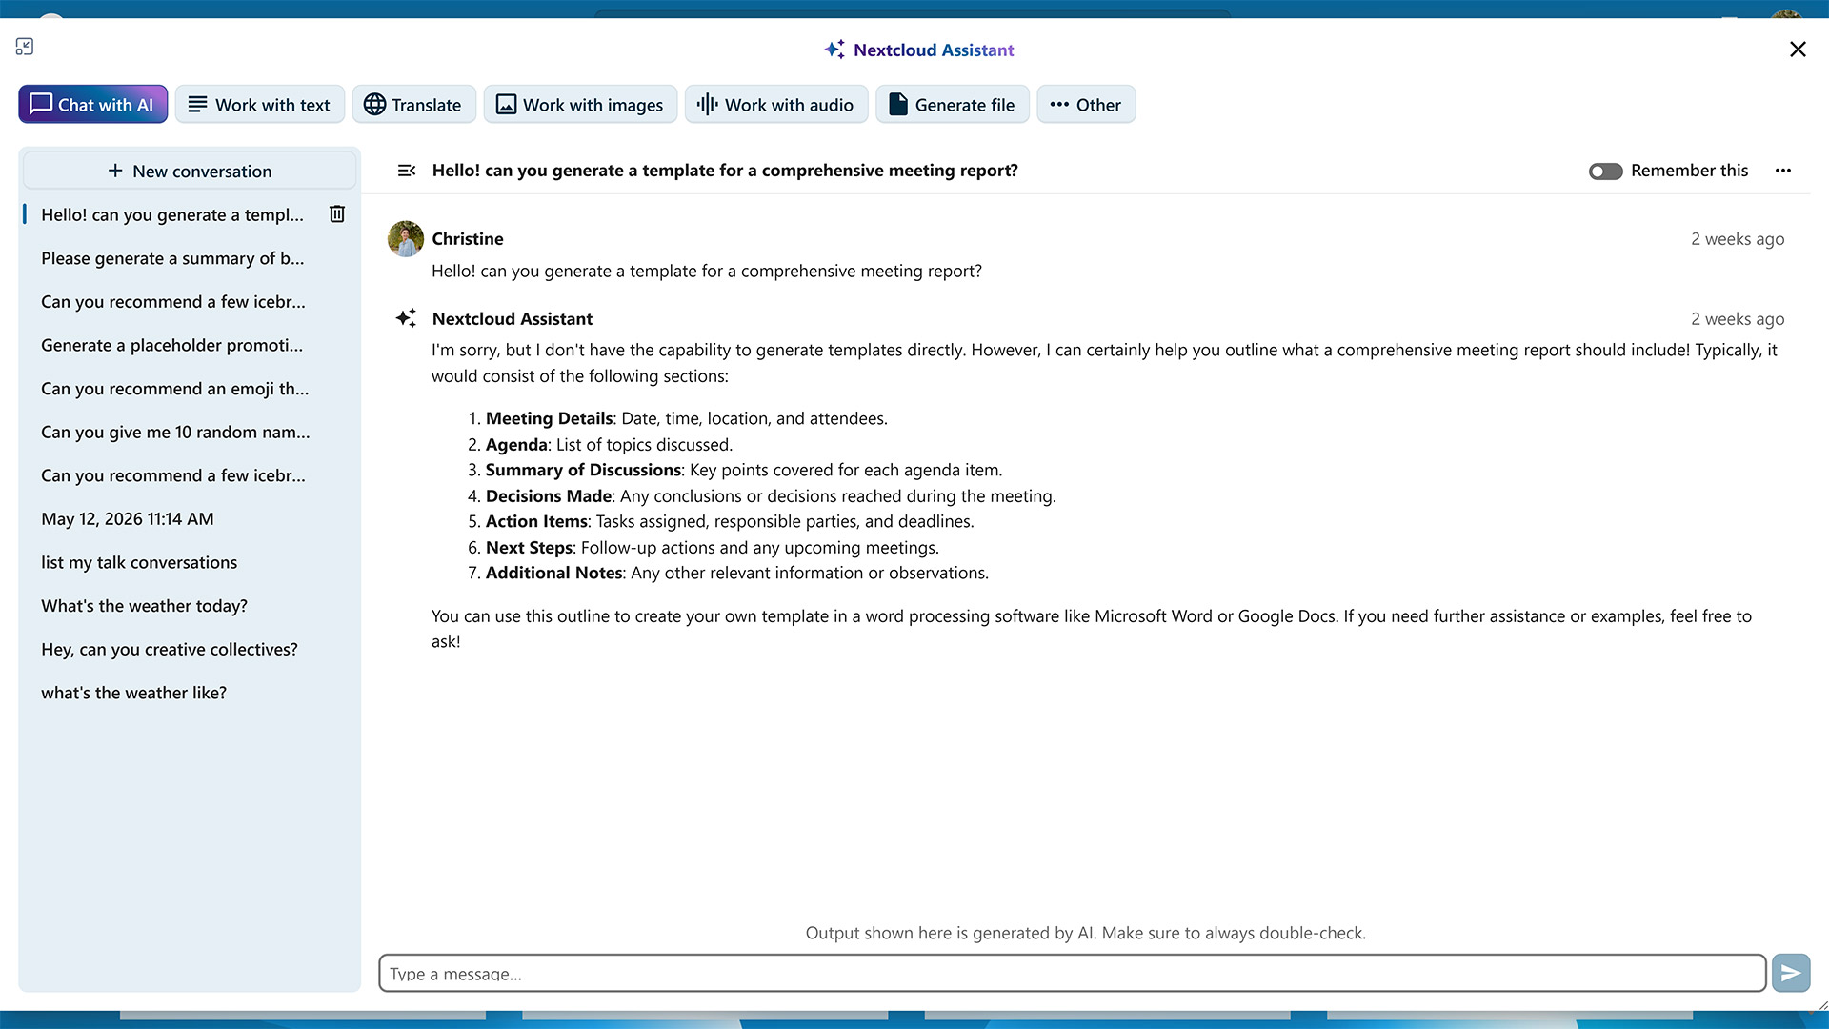Click the Nextcloud Assistant sparkle avatar icon

406,318
